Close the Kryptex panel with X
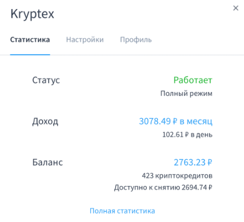Viewport: 244px width, 222px height. click(235, 8)
